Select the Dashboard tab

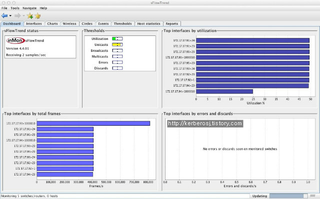tap(12, 23)
